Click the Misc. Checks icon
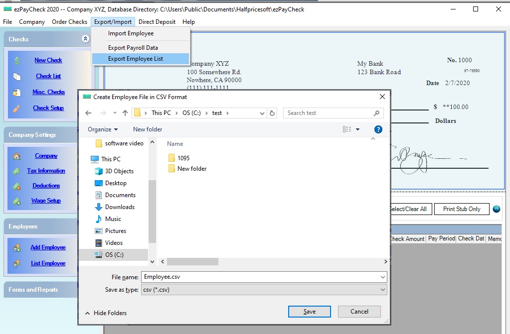 [17, 92]
